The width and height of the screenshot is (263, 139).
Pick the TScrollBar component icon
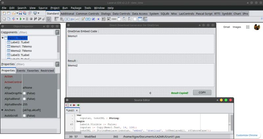(x=114, y=19)
